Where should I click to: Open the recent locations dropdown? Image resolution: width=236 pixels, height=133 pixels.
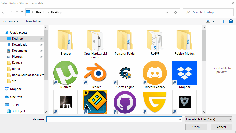(x=17, y=12)
